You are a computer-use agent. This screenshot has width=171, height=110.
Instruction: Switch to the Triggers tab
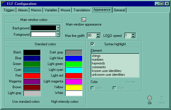coord(9,10)
